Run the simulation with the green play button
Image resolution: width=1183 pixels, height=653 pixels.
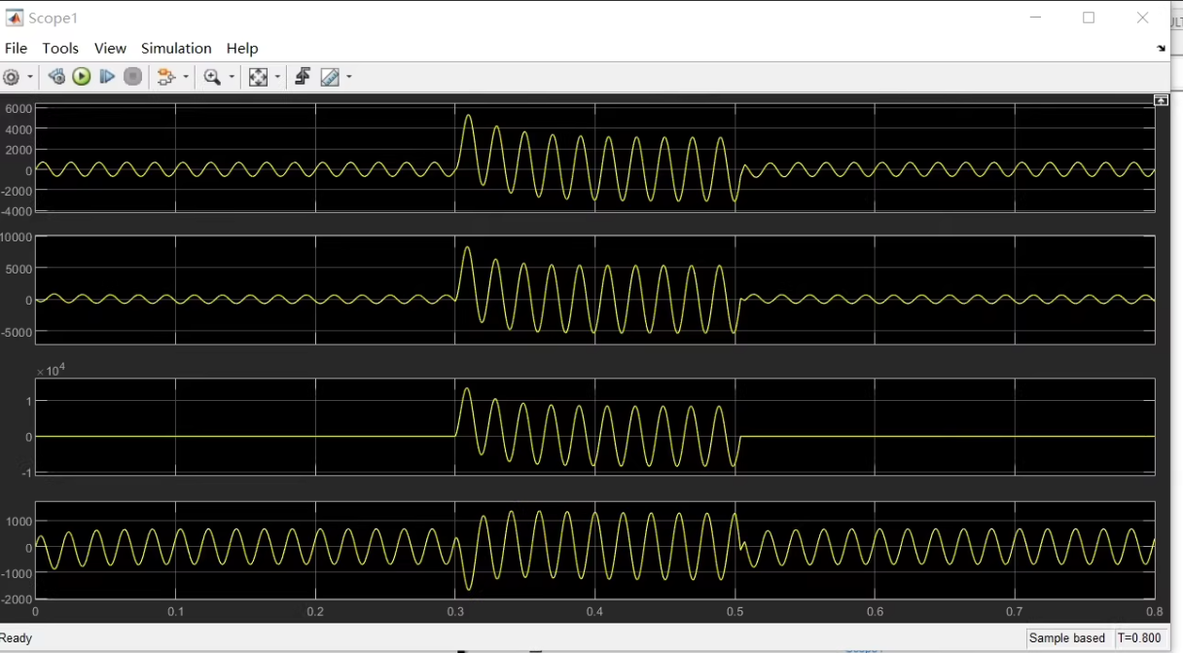(82, 77)
